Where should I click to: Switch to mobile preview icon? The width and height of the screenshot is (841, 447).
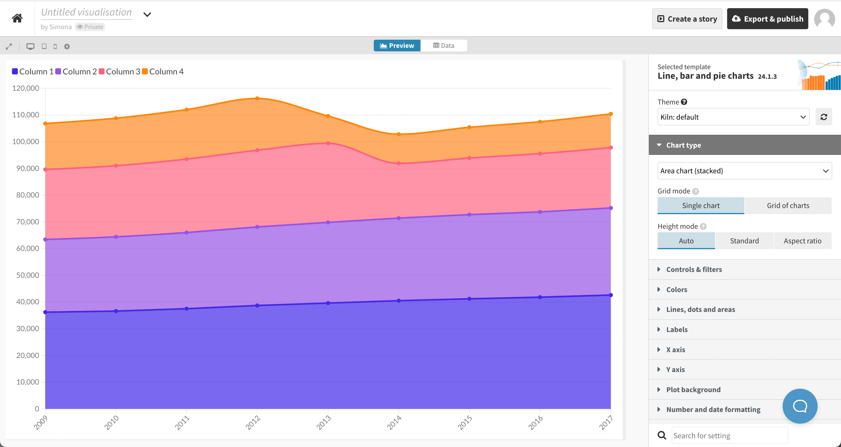click(55, 46)
